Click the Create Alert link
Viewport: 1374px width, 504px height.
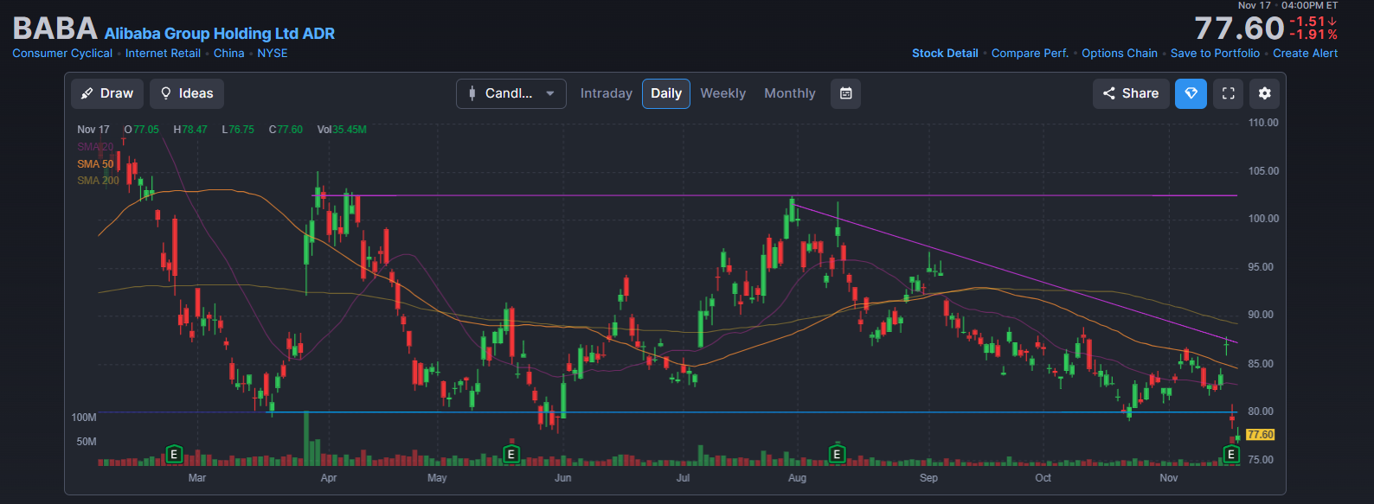1305,54
